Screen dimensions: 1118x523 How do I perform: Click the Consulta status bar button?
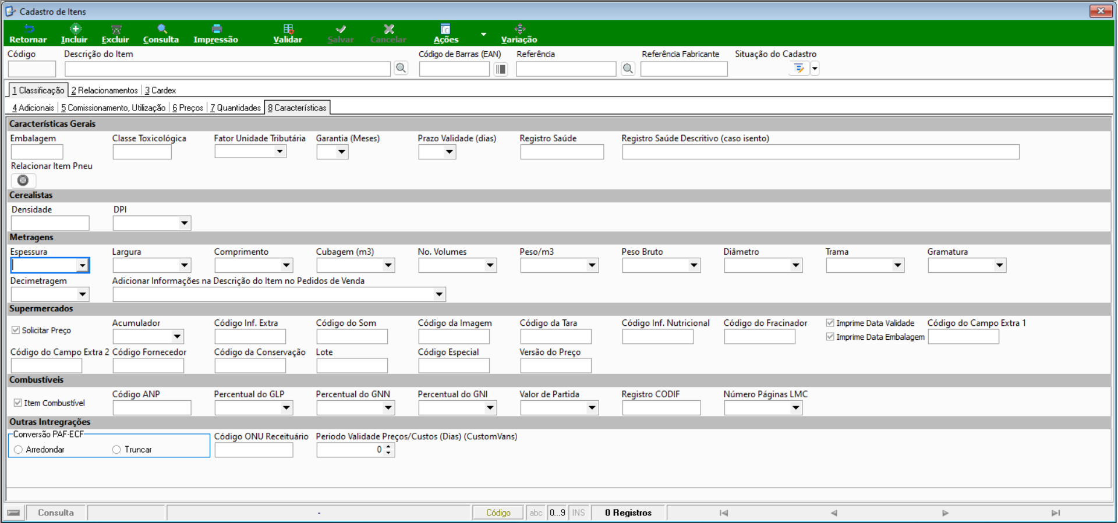(x=56, y=513)
